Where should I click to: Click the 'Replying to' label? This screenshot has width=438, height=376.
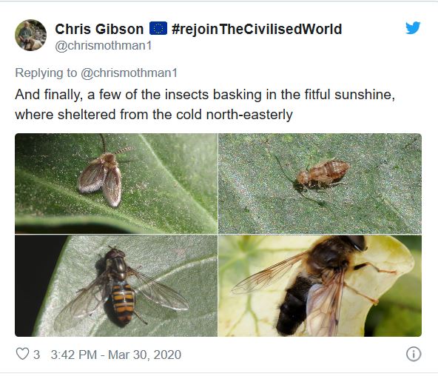coord(46,73)
